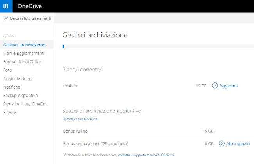254x164 pixels.
Task: Click the Gratuiti row's 15 GB value
Action: pos(201,86)
